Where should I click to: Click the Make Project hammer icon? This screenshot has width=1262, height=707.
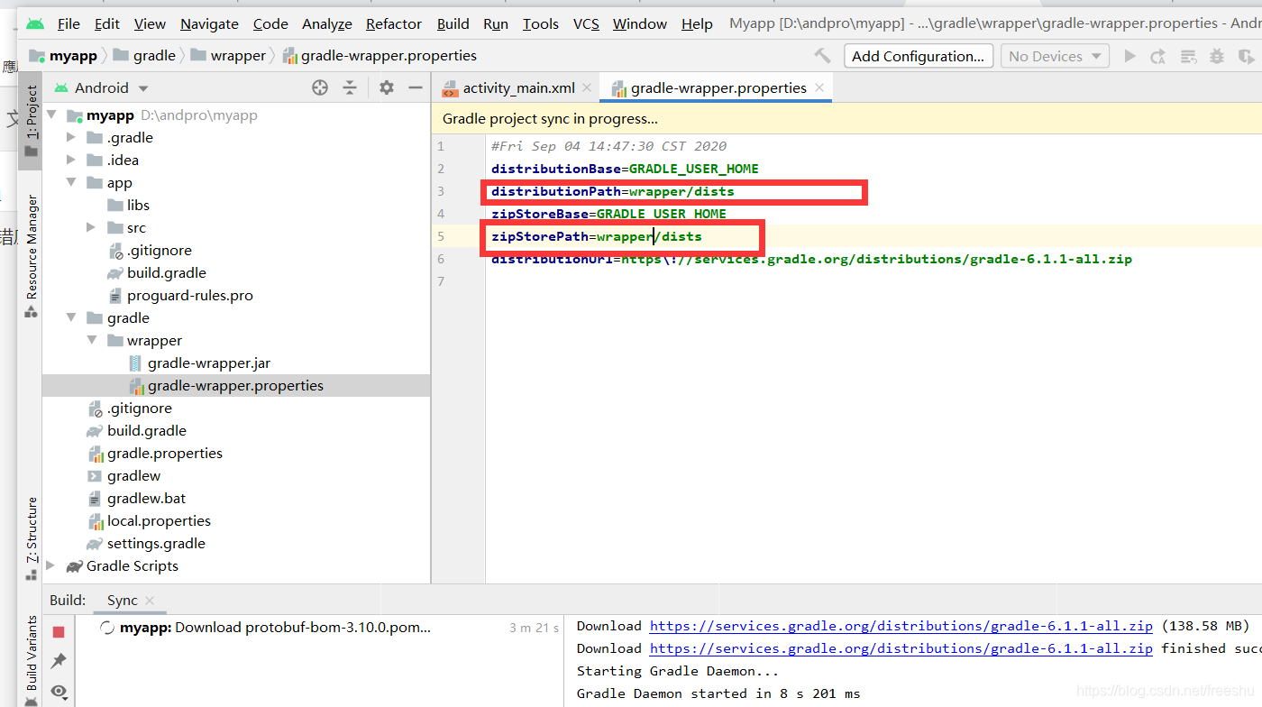[822, 56]
